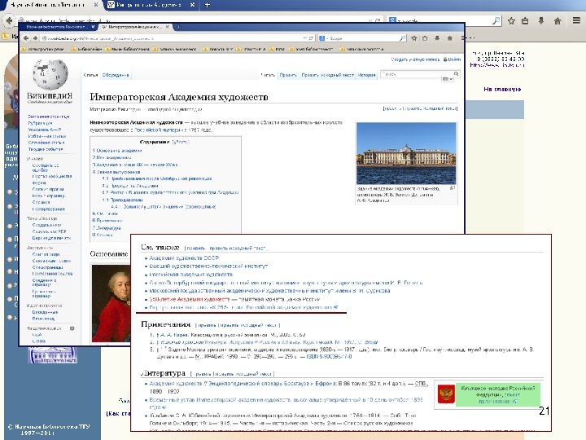Click править link next to См. также heading
This screenshot has width=586, height=440.
(x=196, y=248)
